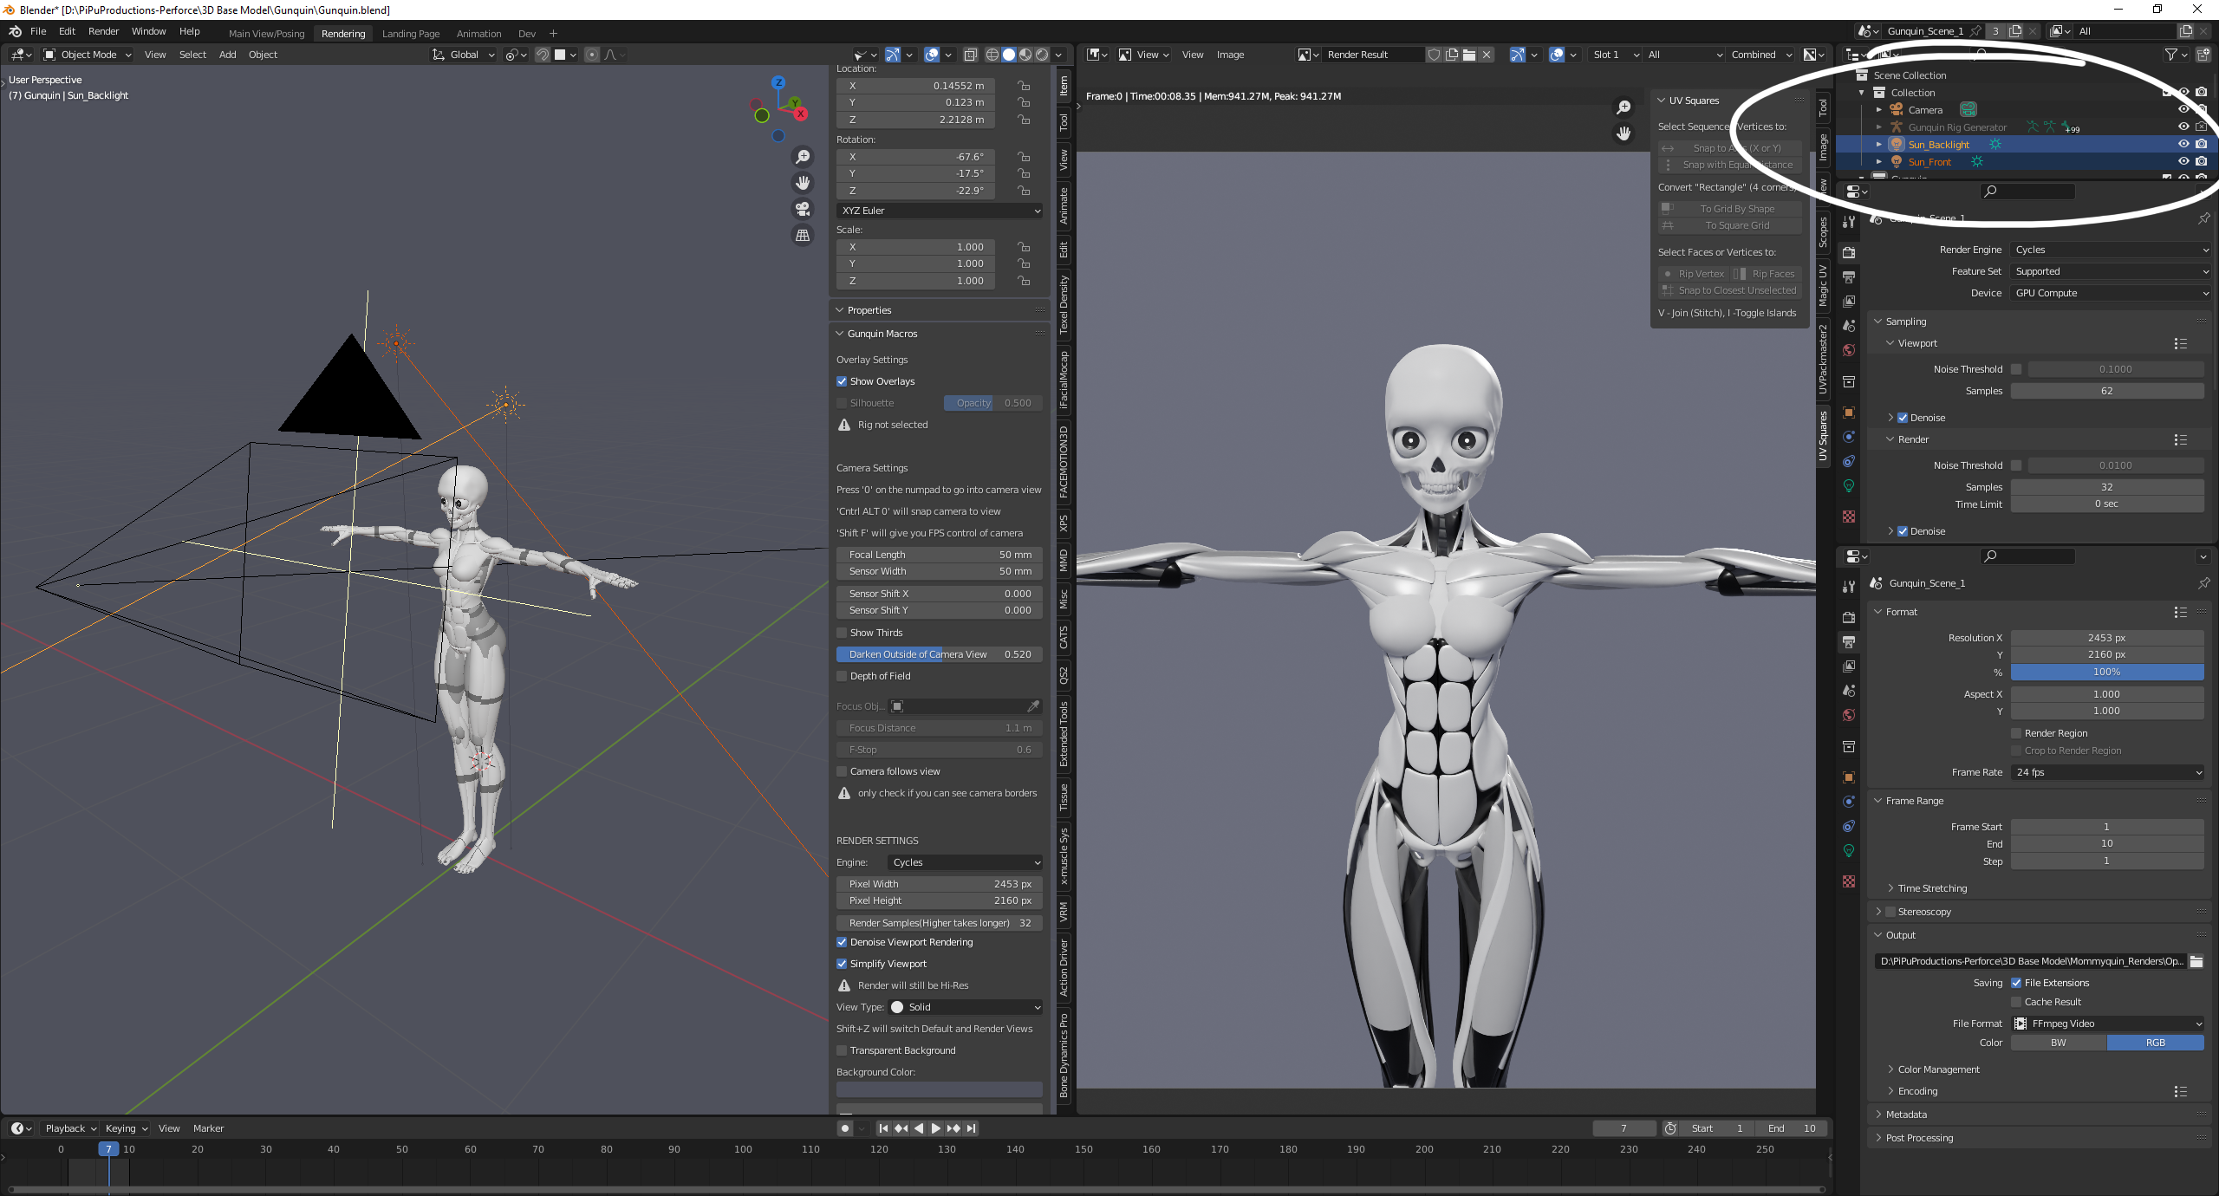Image resolution: width=2219 pixels, height=1196 pixels.
Task: Open the Image menu in the image editor
Action: coord(1229,55)
